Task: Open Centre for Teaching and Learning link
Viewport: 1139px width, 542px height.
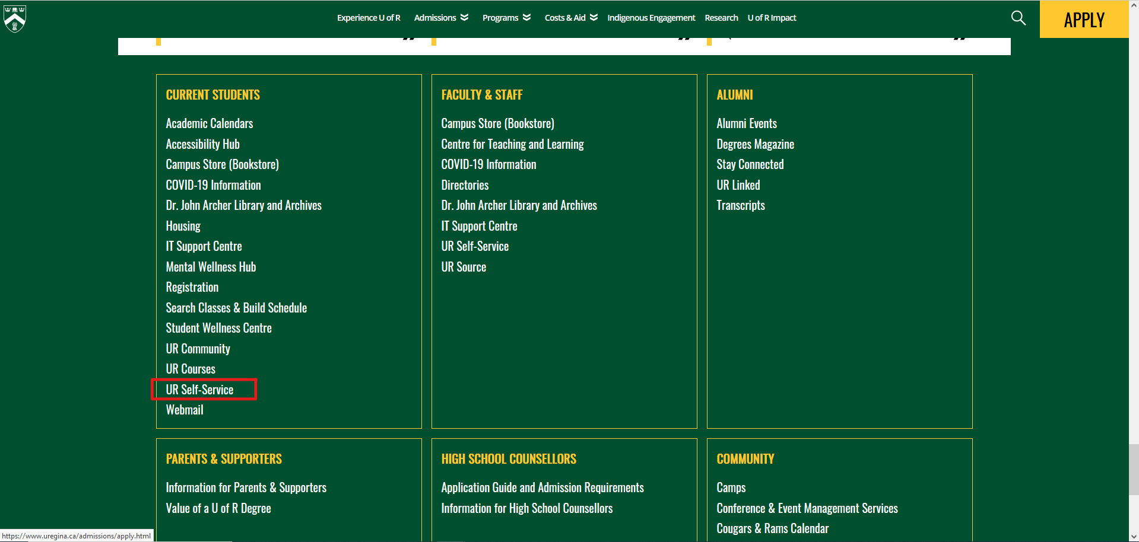Action: pos(513,144)
